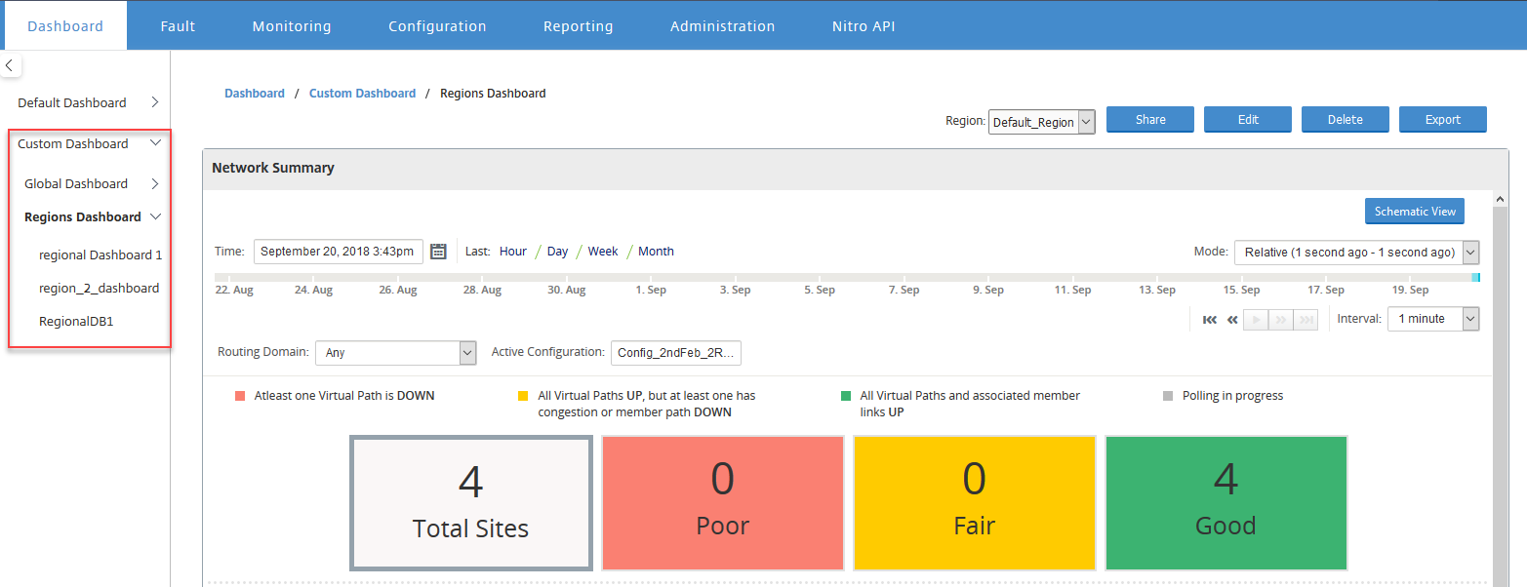The image size is (1527, 587).
Task: Open RegionalDB1 in sidebar
Action: 76,321
